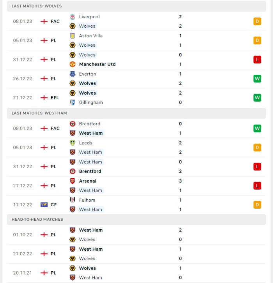Click the Everton club crest icon
The width and height of the screenshot is (273, 283).
[x=73, y=74]
